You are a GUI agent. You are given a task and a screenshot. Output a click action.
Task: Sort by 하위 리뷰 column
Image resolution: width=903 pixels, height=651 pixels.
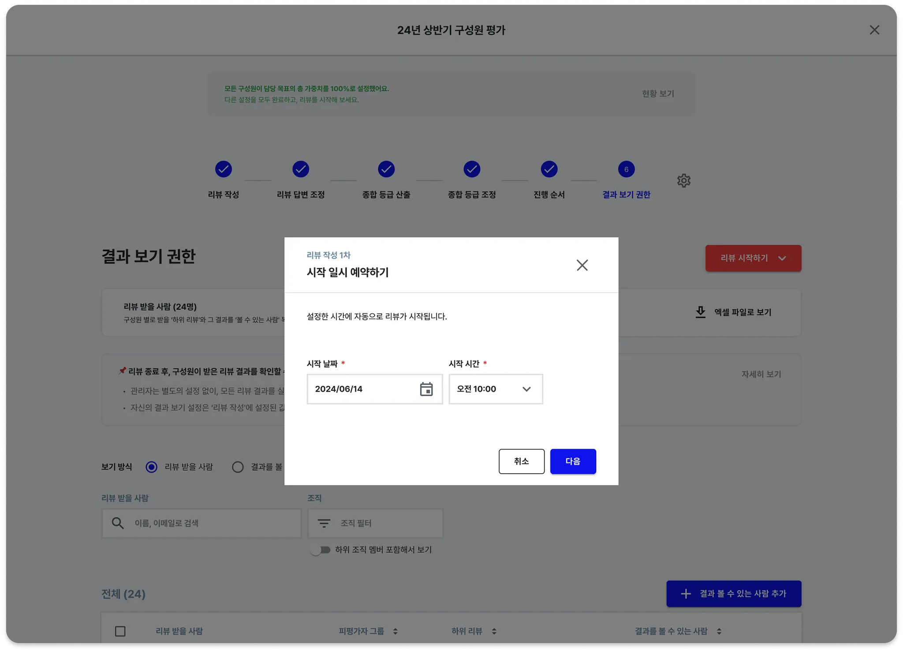point(494,631)
